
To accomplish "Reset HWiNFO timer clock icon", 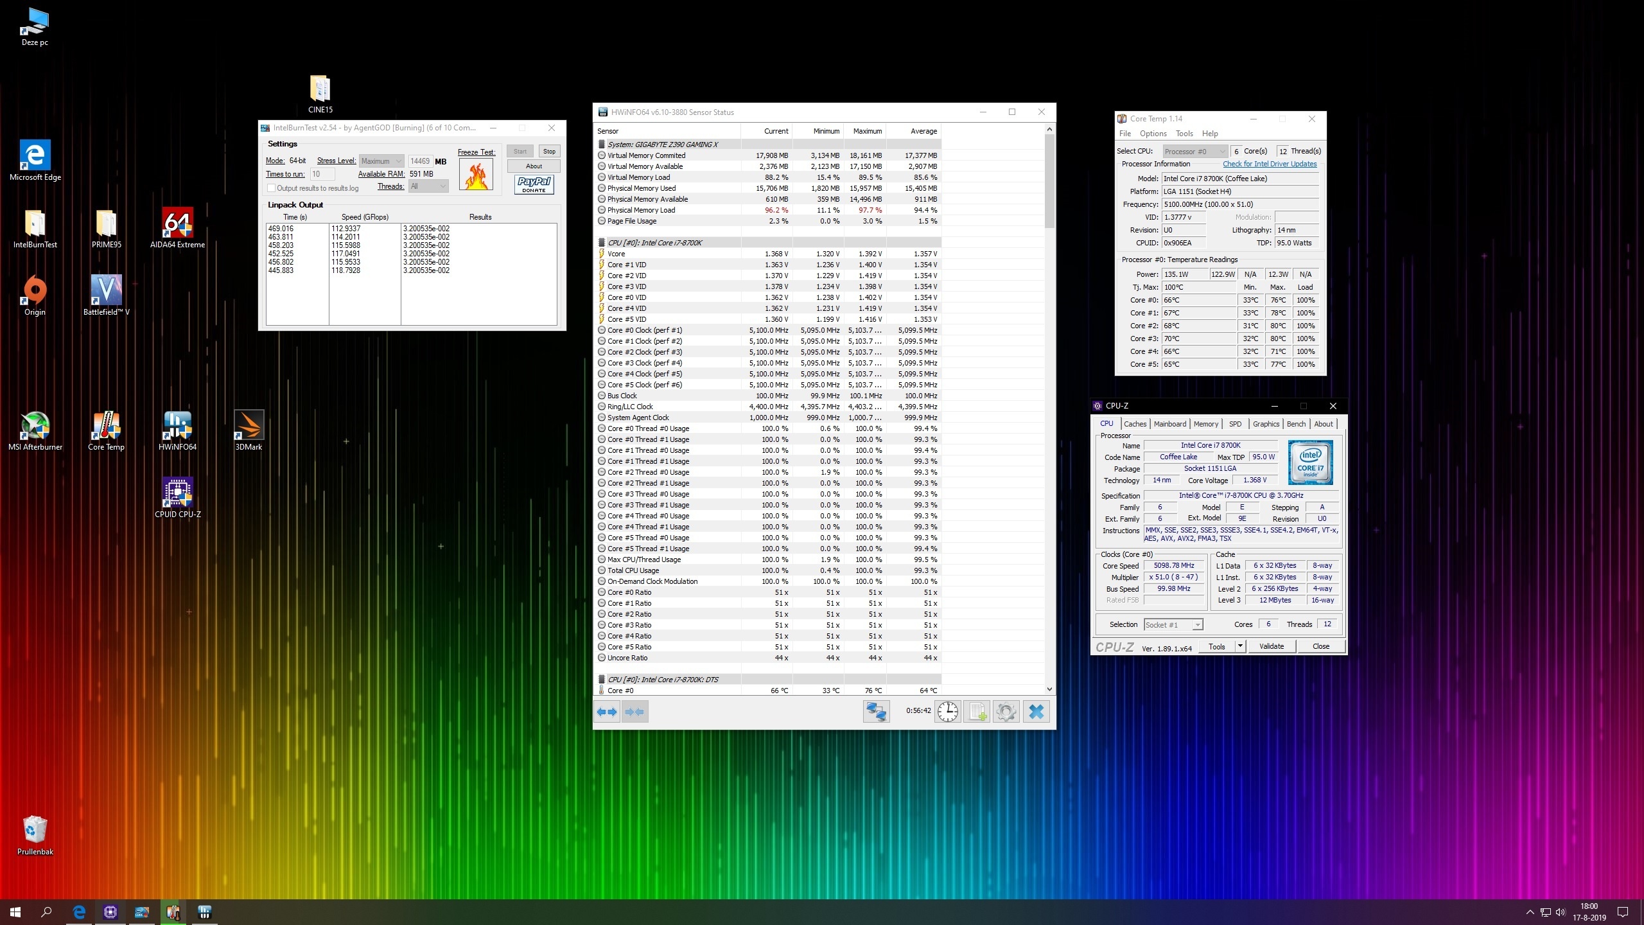I will (948, 712).
